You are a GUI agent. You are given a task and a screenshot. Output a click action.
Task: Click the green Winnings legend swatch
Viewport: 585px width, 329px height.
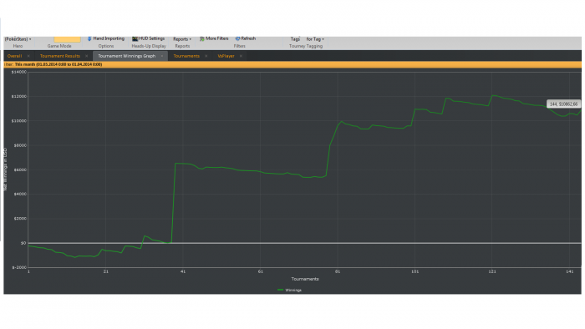[x=281, y=290]
